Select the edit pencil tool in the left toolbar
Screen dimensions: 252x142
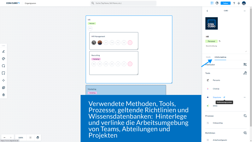[x=3, y=52]
